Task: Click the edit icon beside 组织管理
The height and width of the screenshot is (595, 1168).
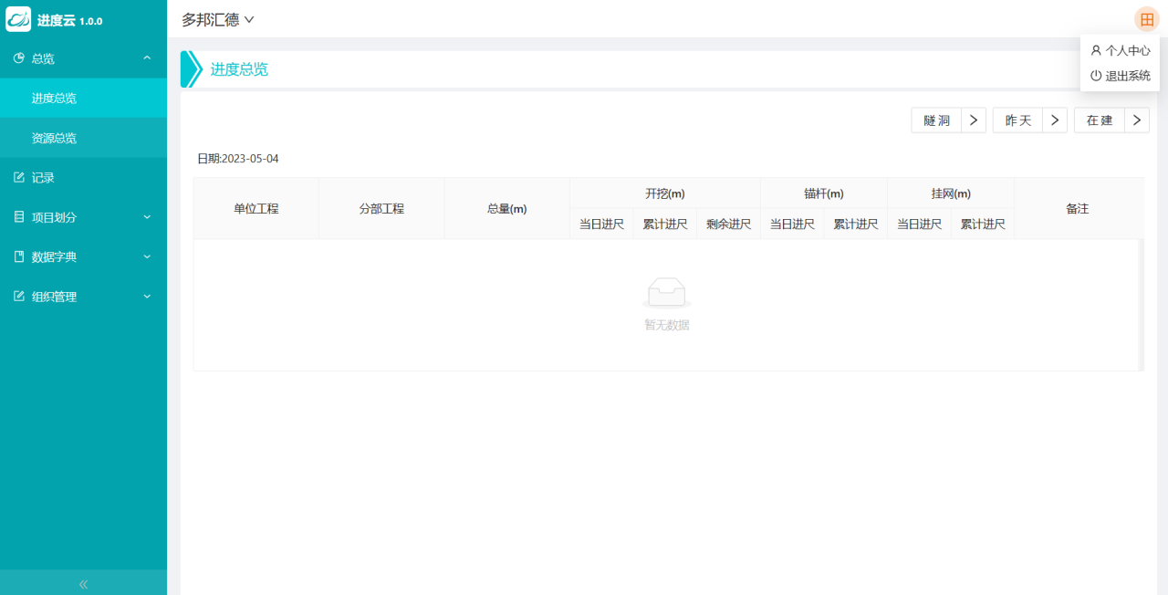Action: pos(19,297)
